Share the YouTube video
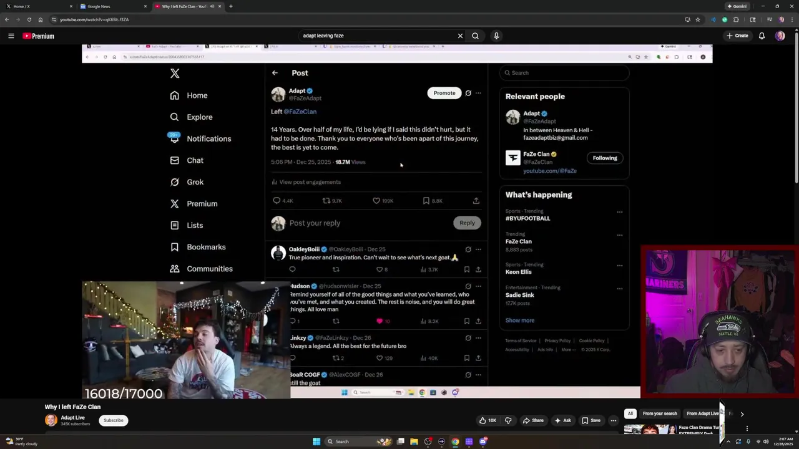The image size is (799, 449). (x=533, y=420)
